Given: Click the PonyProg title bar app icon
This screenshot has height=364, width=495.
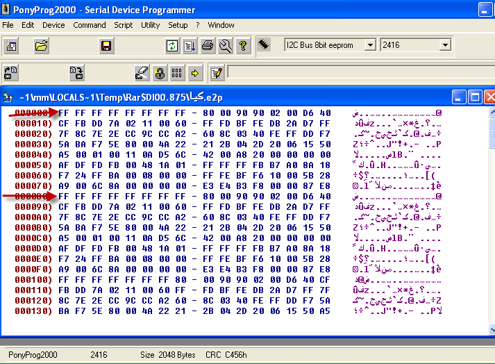Looking at the screenshot, I should (6, 9).
